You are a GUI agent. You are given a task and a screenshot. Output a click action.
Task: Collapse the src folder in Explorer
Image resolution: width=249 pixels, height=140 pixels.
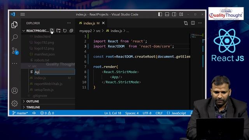pyautogui.click(x=48, y=66)
